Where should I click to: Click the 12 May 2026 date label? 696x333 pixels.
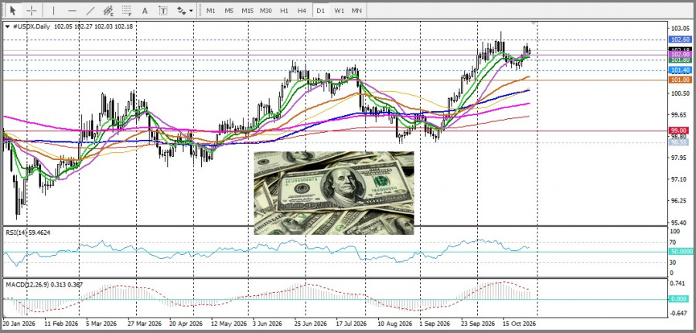228,324
